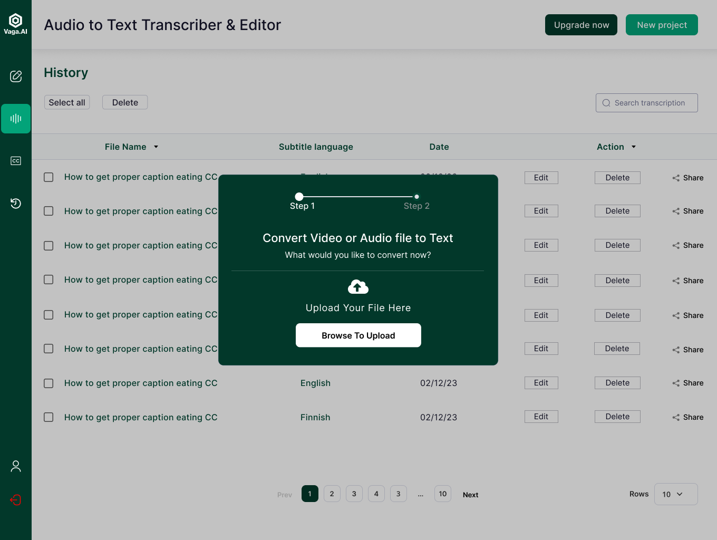Share the Finnish file
This screenshot has width=717, height=540.
coord(688,417)
